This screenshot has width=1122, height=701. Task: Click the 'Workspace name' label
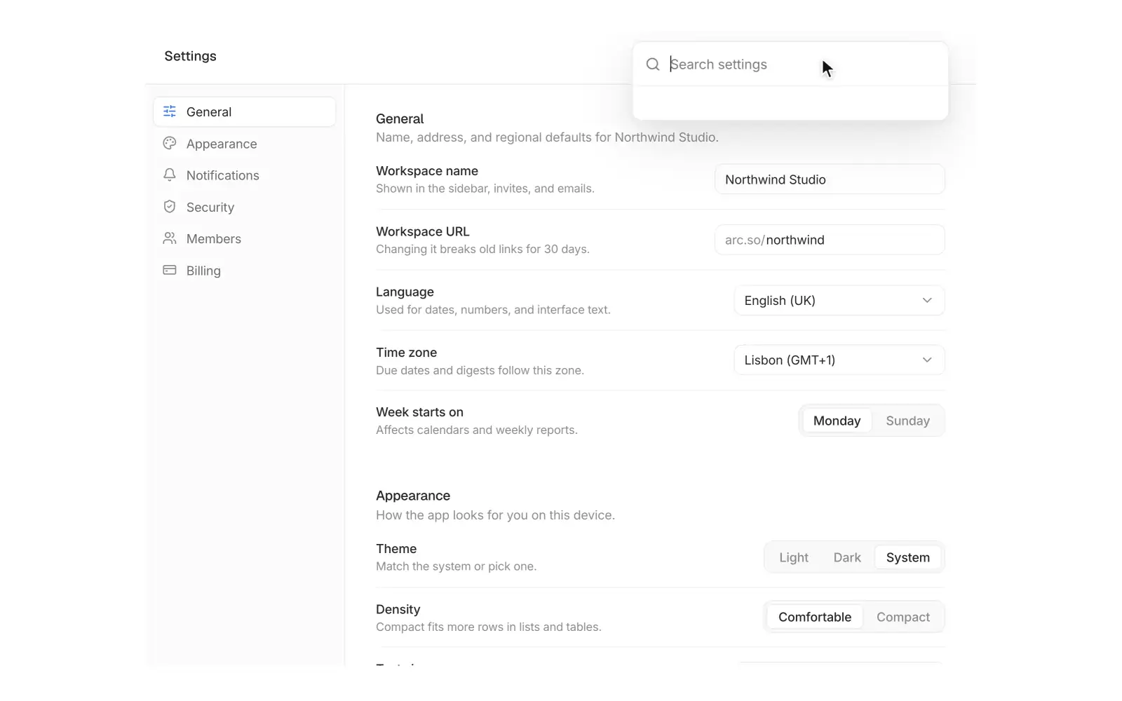point(427,171)
